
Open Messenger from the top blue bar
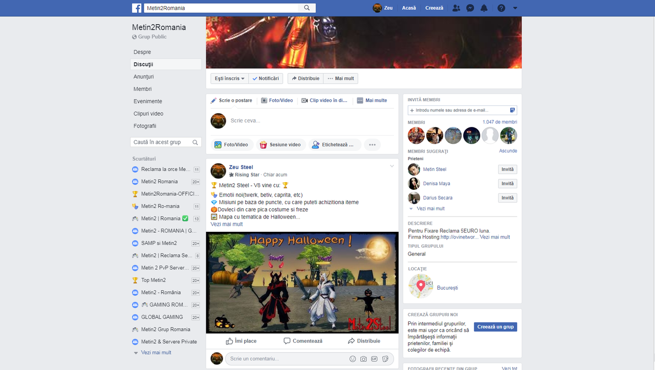[x=470, y=8]
